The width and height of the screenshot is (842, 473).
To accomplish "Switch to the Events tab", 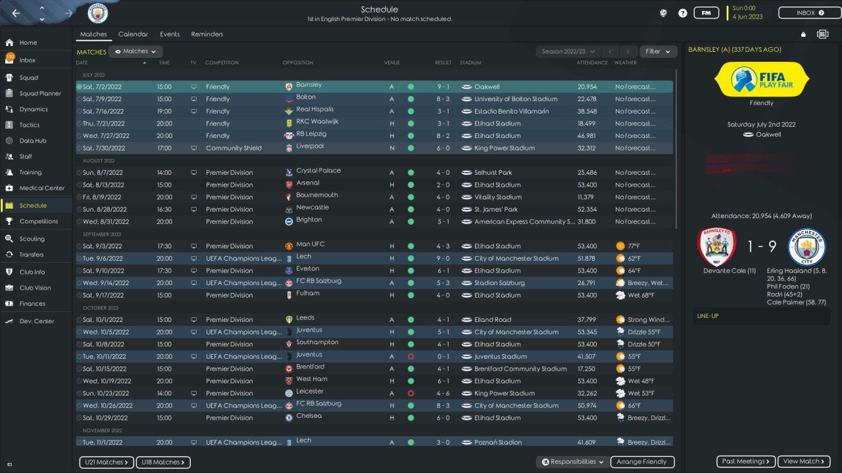I will (170, 34).
